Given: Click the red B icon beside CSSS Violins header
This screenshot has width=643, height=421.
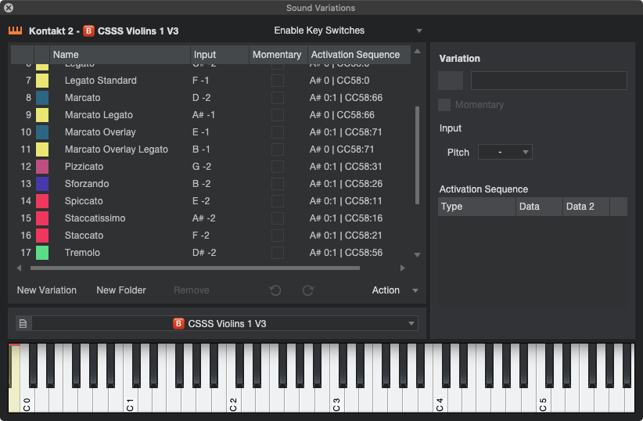Looking at the screenshot, I should tap(88, 31).
